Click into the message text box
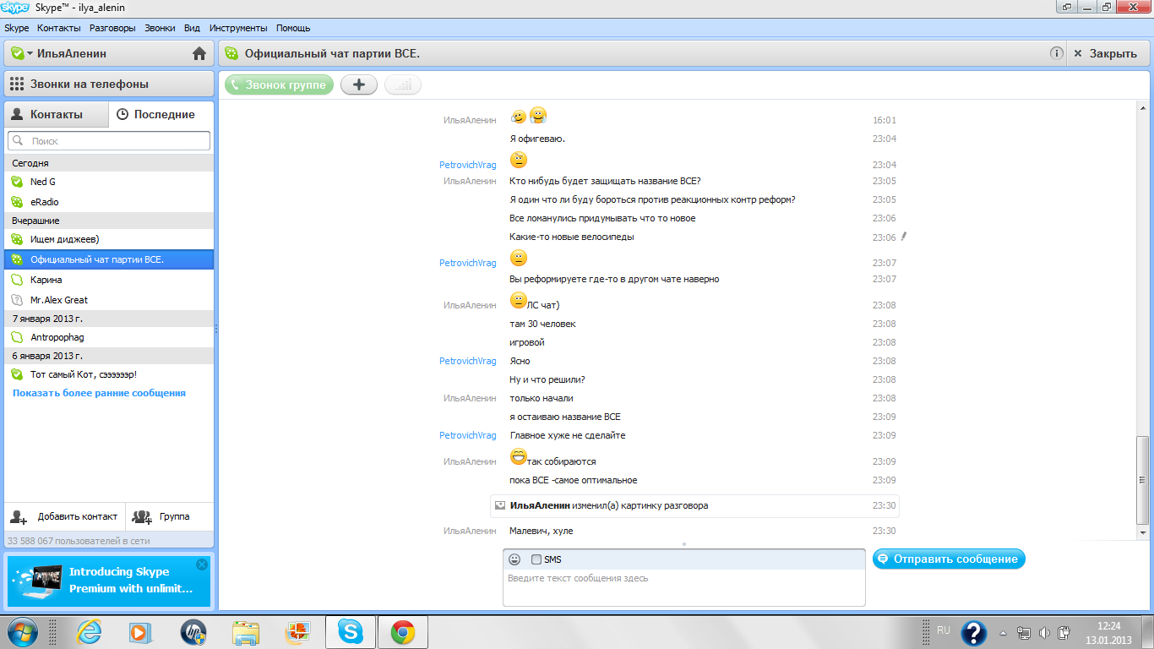The image size is (1154, 649). pyautogui.click(x=684, y=588)
